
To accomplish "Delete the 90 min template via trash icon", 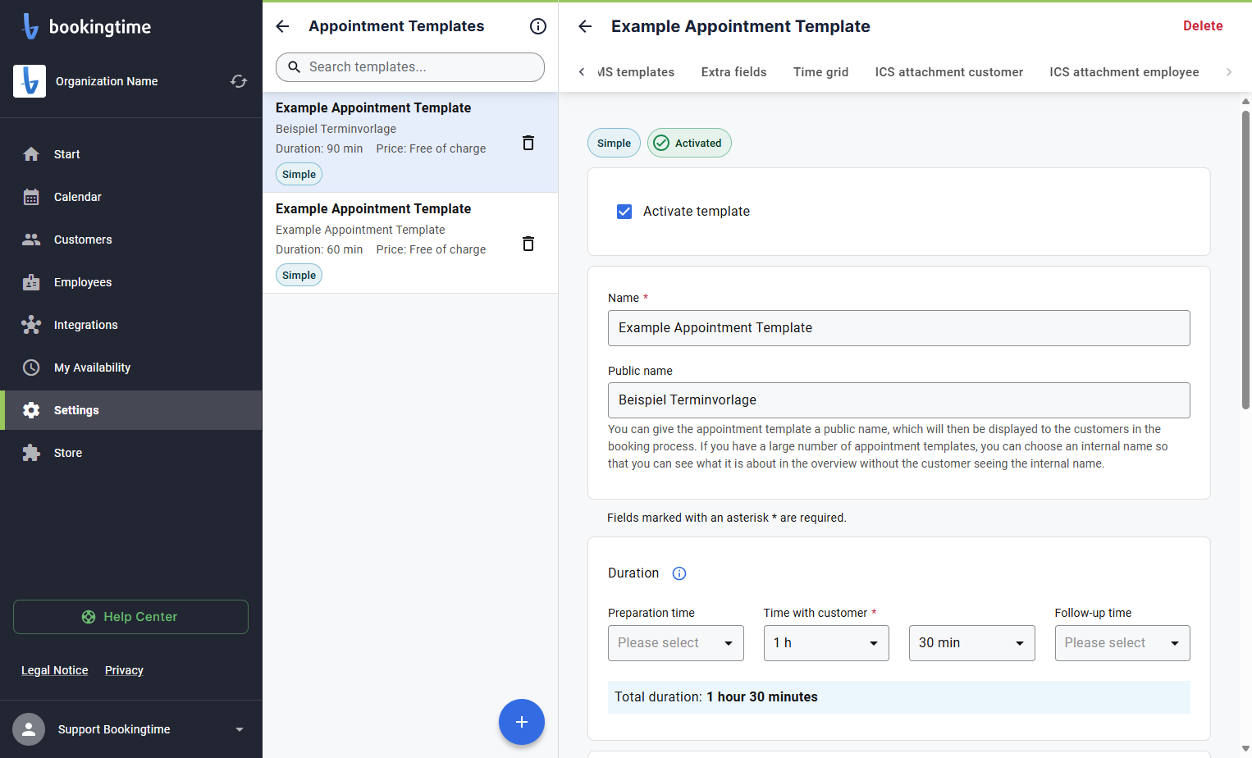I will 528,143.
